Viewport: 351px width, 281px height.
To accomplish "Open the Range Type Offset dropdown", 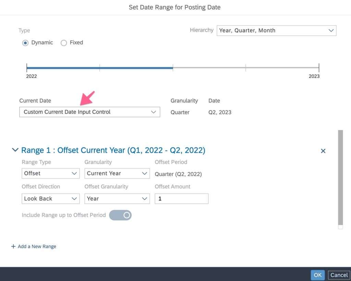I will [50, 173].
